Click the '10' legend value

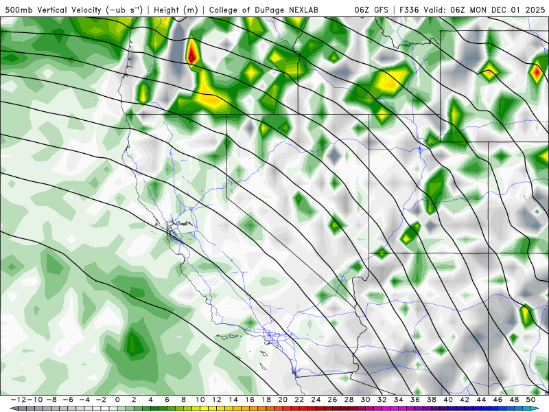click(x=200, y=400)
